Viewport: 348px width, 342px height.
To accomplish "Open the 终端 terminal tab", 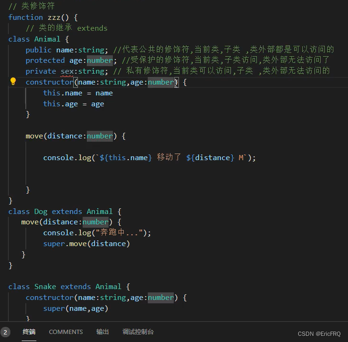I will point(29,332).
